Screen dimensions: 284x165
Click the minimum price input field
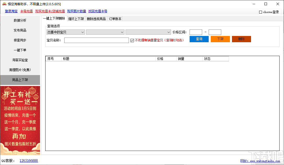pyautogui.click(x=196, y=32)
